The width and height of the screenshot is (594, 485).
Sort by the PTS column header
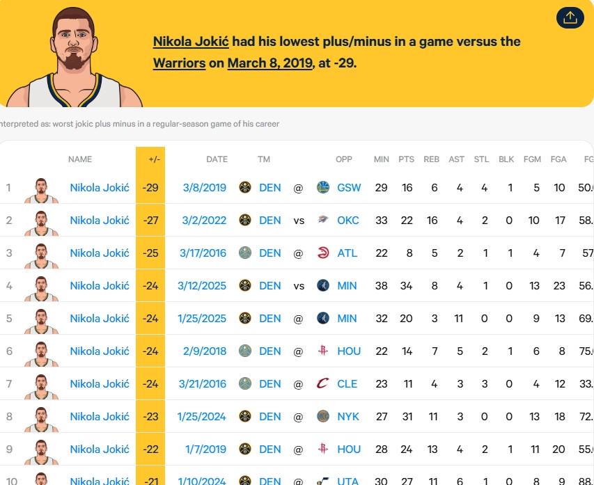pos(406,159)
